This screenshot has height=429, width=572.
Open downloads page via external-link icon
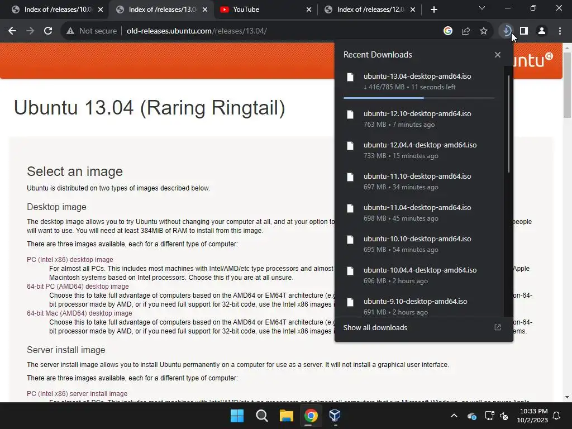(498, 327)
